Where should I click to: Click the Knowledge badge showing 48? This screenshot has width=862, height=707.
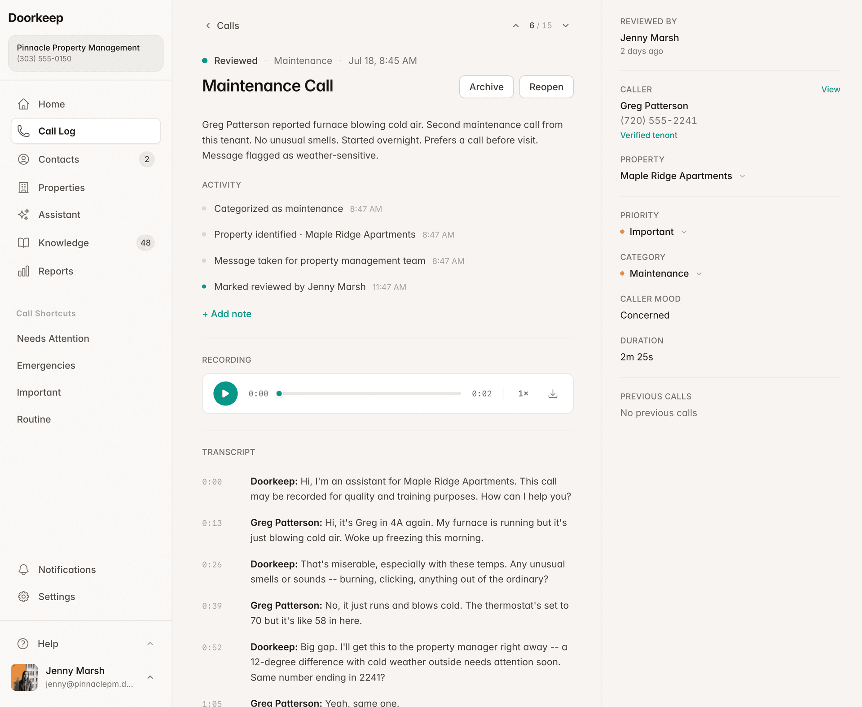tap(145, 243)
